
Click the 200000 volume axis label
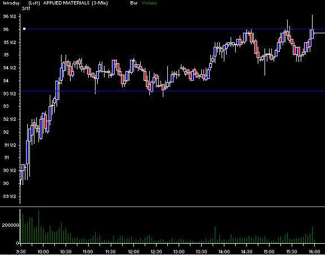click(x=10, y=225)
